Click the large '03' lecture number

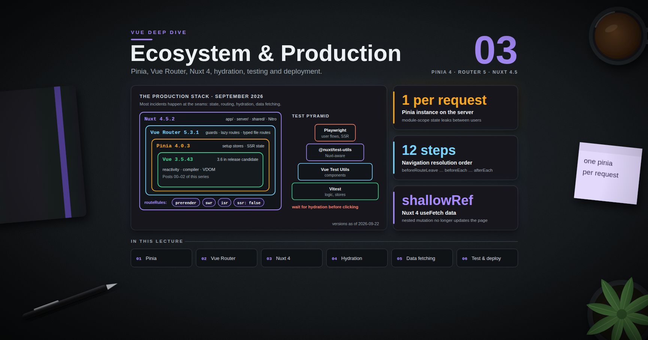[x=496, y=50]
